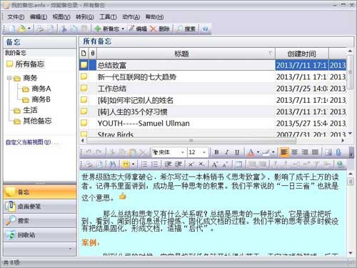The image size is (357, 268).
Task: Click the green plus new memo icon
Action: [x=98, y=29]
